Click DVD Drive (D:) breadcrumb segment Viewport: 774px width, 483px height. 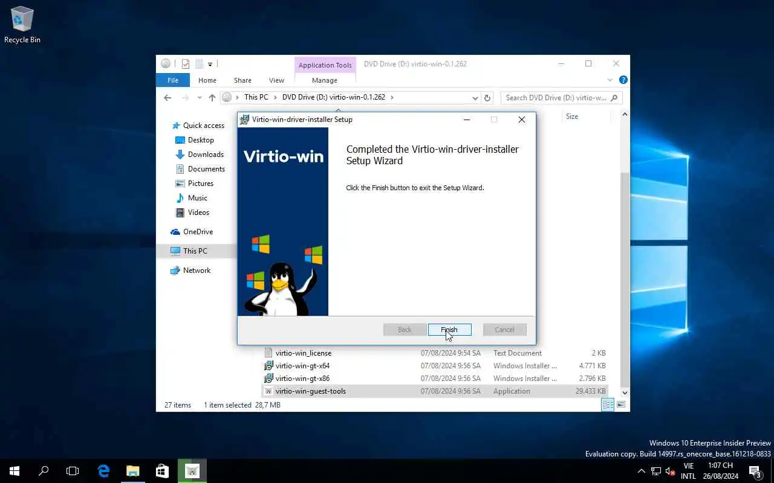click(x=334, y=97)
